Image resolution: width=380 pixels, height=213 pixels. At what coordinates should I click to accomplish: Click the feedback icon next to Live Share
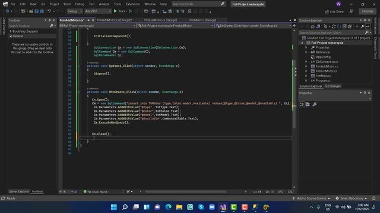[351, 11]
